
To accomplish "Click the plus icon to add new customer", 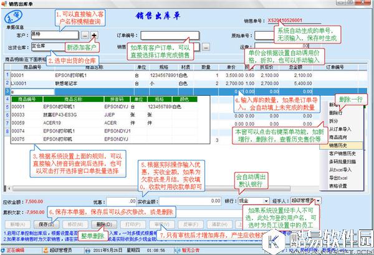I will [x=94, y=35].
